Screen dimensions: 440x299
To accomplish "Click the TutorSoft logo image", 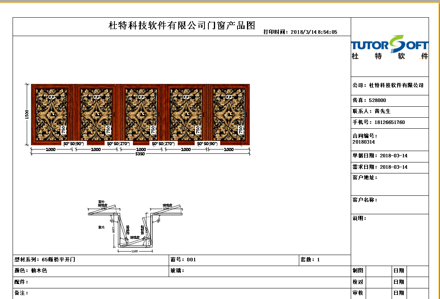I will pos(390,47).
